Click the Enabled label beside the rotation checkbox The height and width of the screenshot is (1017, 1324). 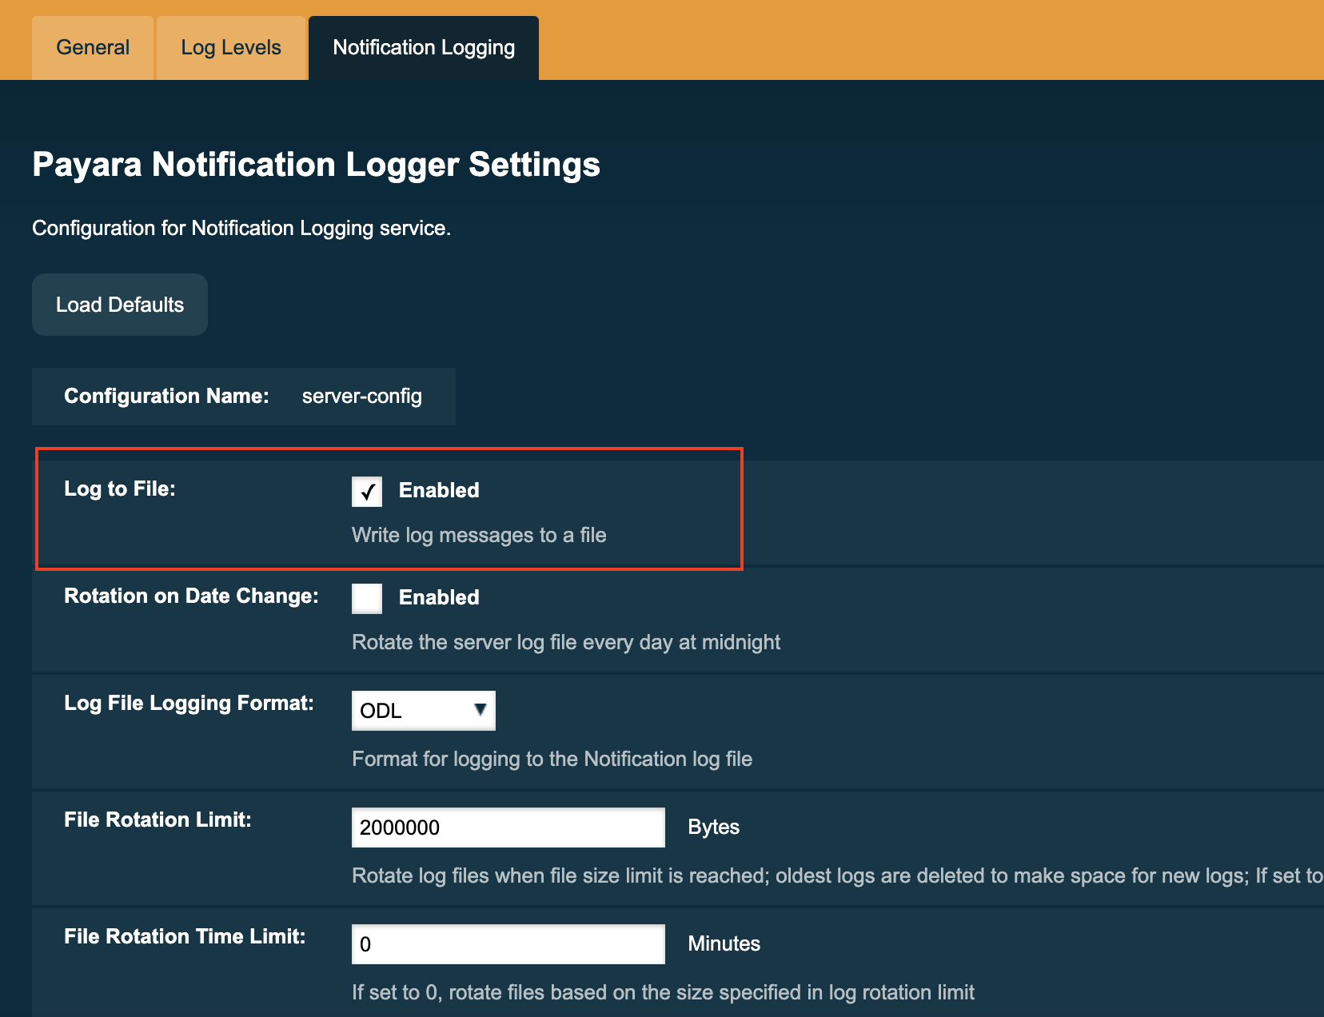click(439, 597)
